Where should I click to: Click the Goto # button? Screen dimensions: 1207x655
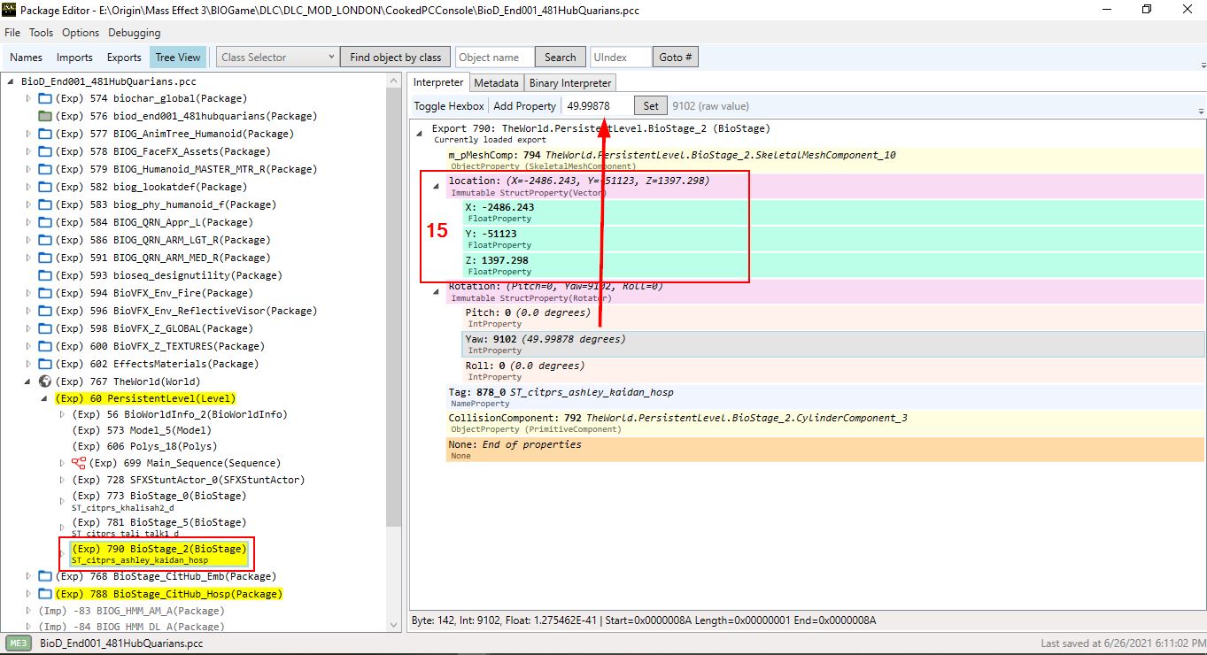pos(676,58)
